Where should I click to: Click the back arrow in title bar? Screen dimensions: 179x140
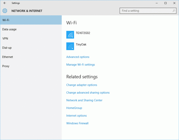point(5,3)
